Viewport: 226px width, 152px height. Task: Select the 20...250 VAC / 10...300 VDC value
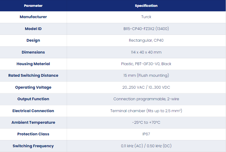point(146,87)
